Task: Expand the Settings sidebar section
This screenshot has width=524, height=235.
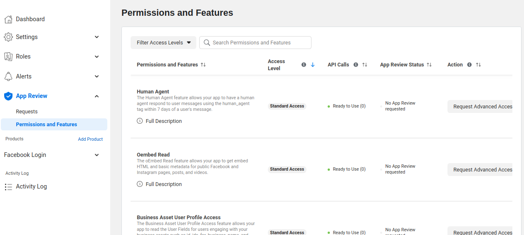Action: [x=96, y=37]
